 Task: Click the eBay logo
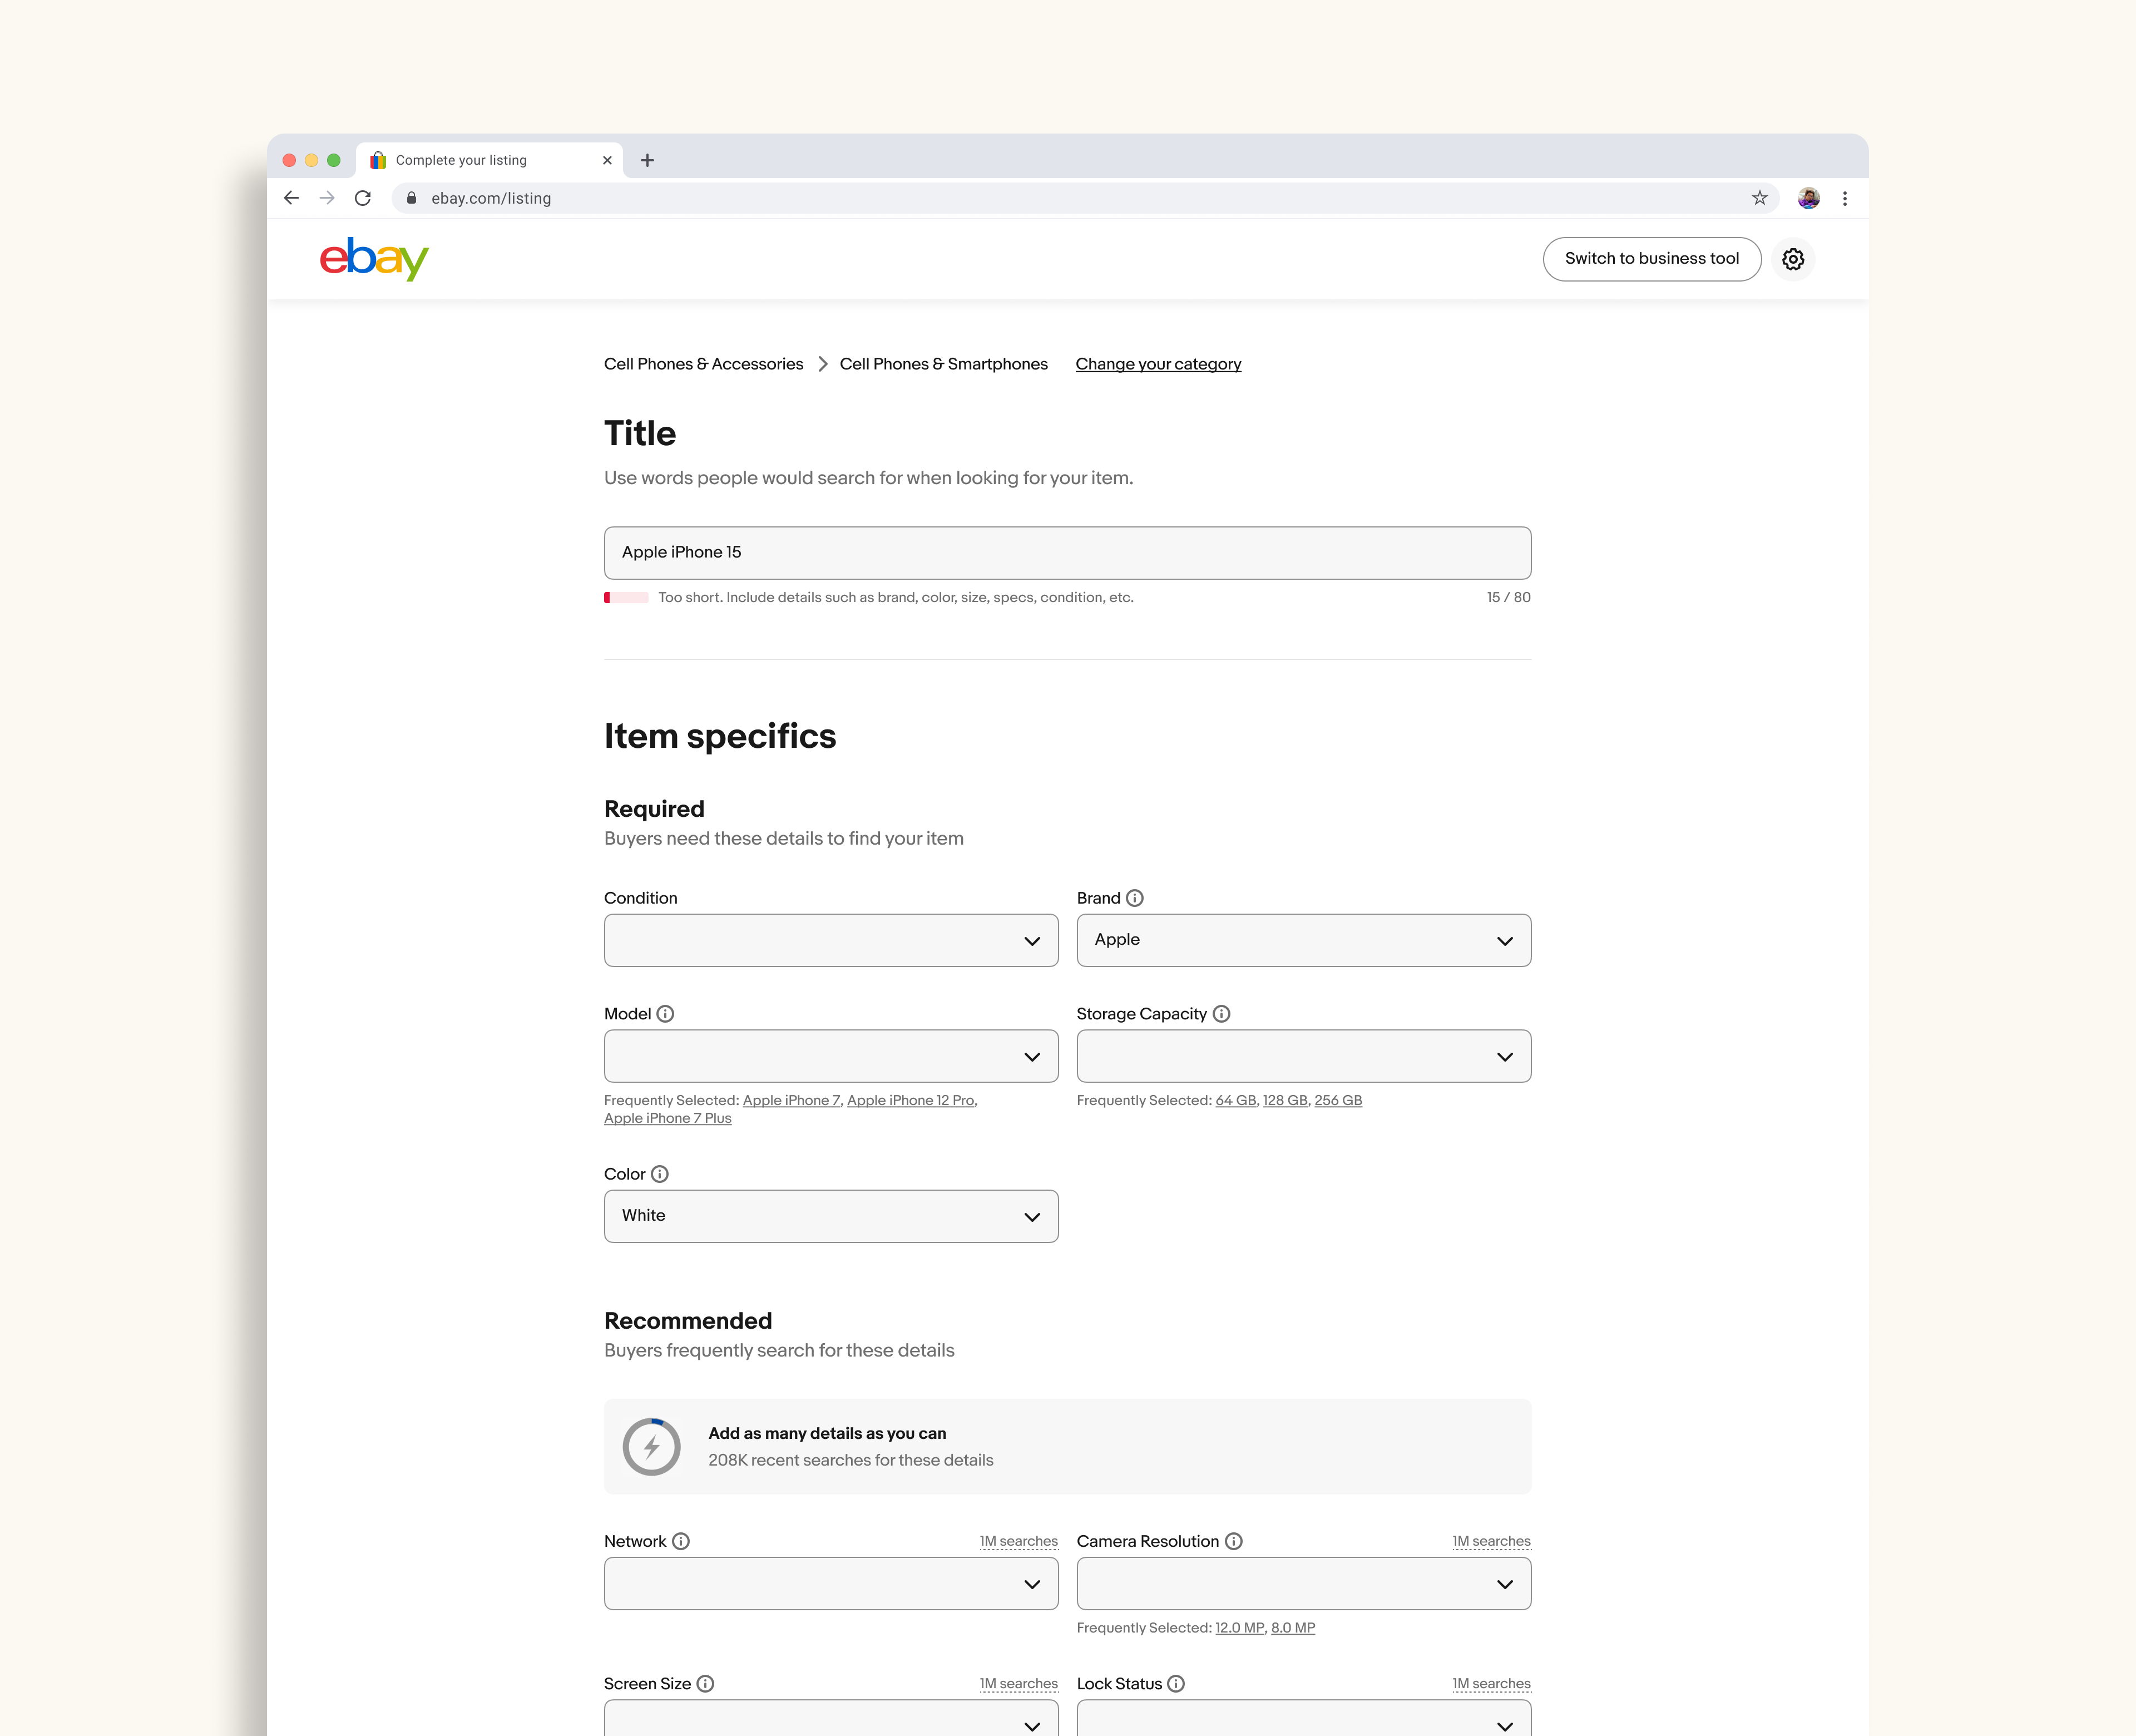tap(374, 259)
